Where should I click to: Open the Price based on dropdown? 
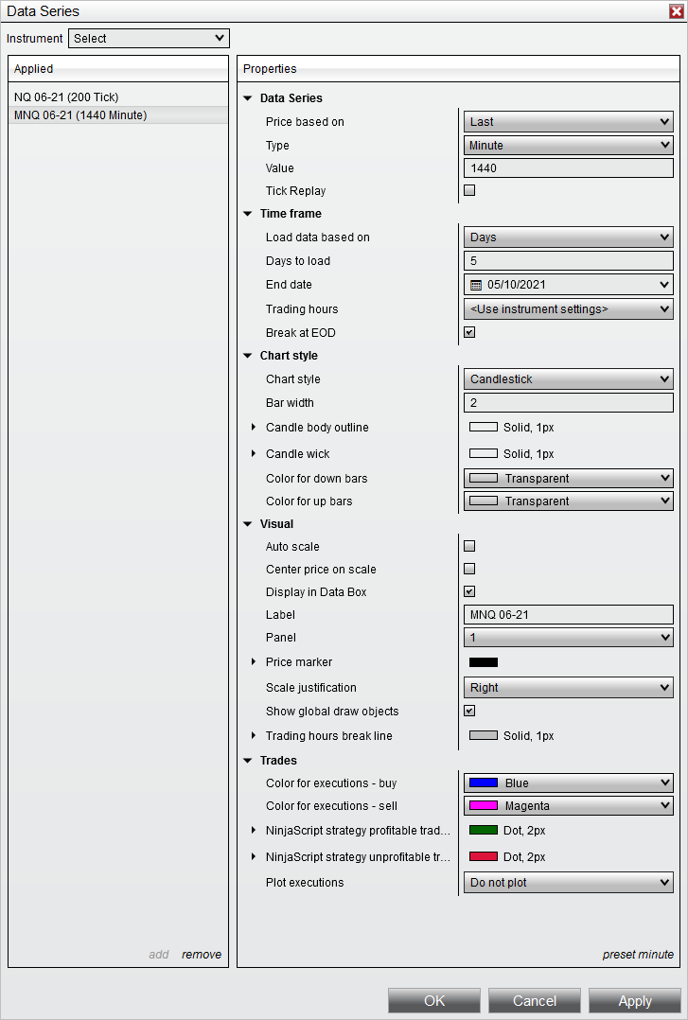(x=569, y=122)
